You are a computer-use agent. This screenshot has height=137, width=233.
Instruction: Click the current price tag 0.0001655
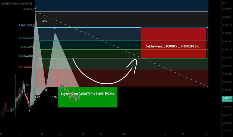(x=227, y=98)
